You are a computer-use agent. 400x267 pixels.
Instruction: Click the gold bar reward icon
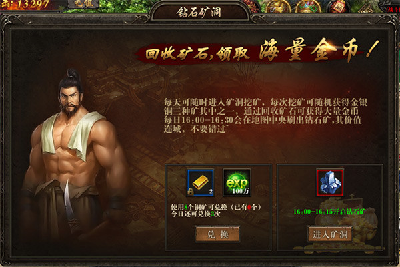click(x=201, y=182)
